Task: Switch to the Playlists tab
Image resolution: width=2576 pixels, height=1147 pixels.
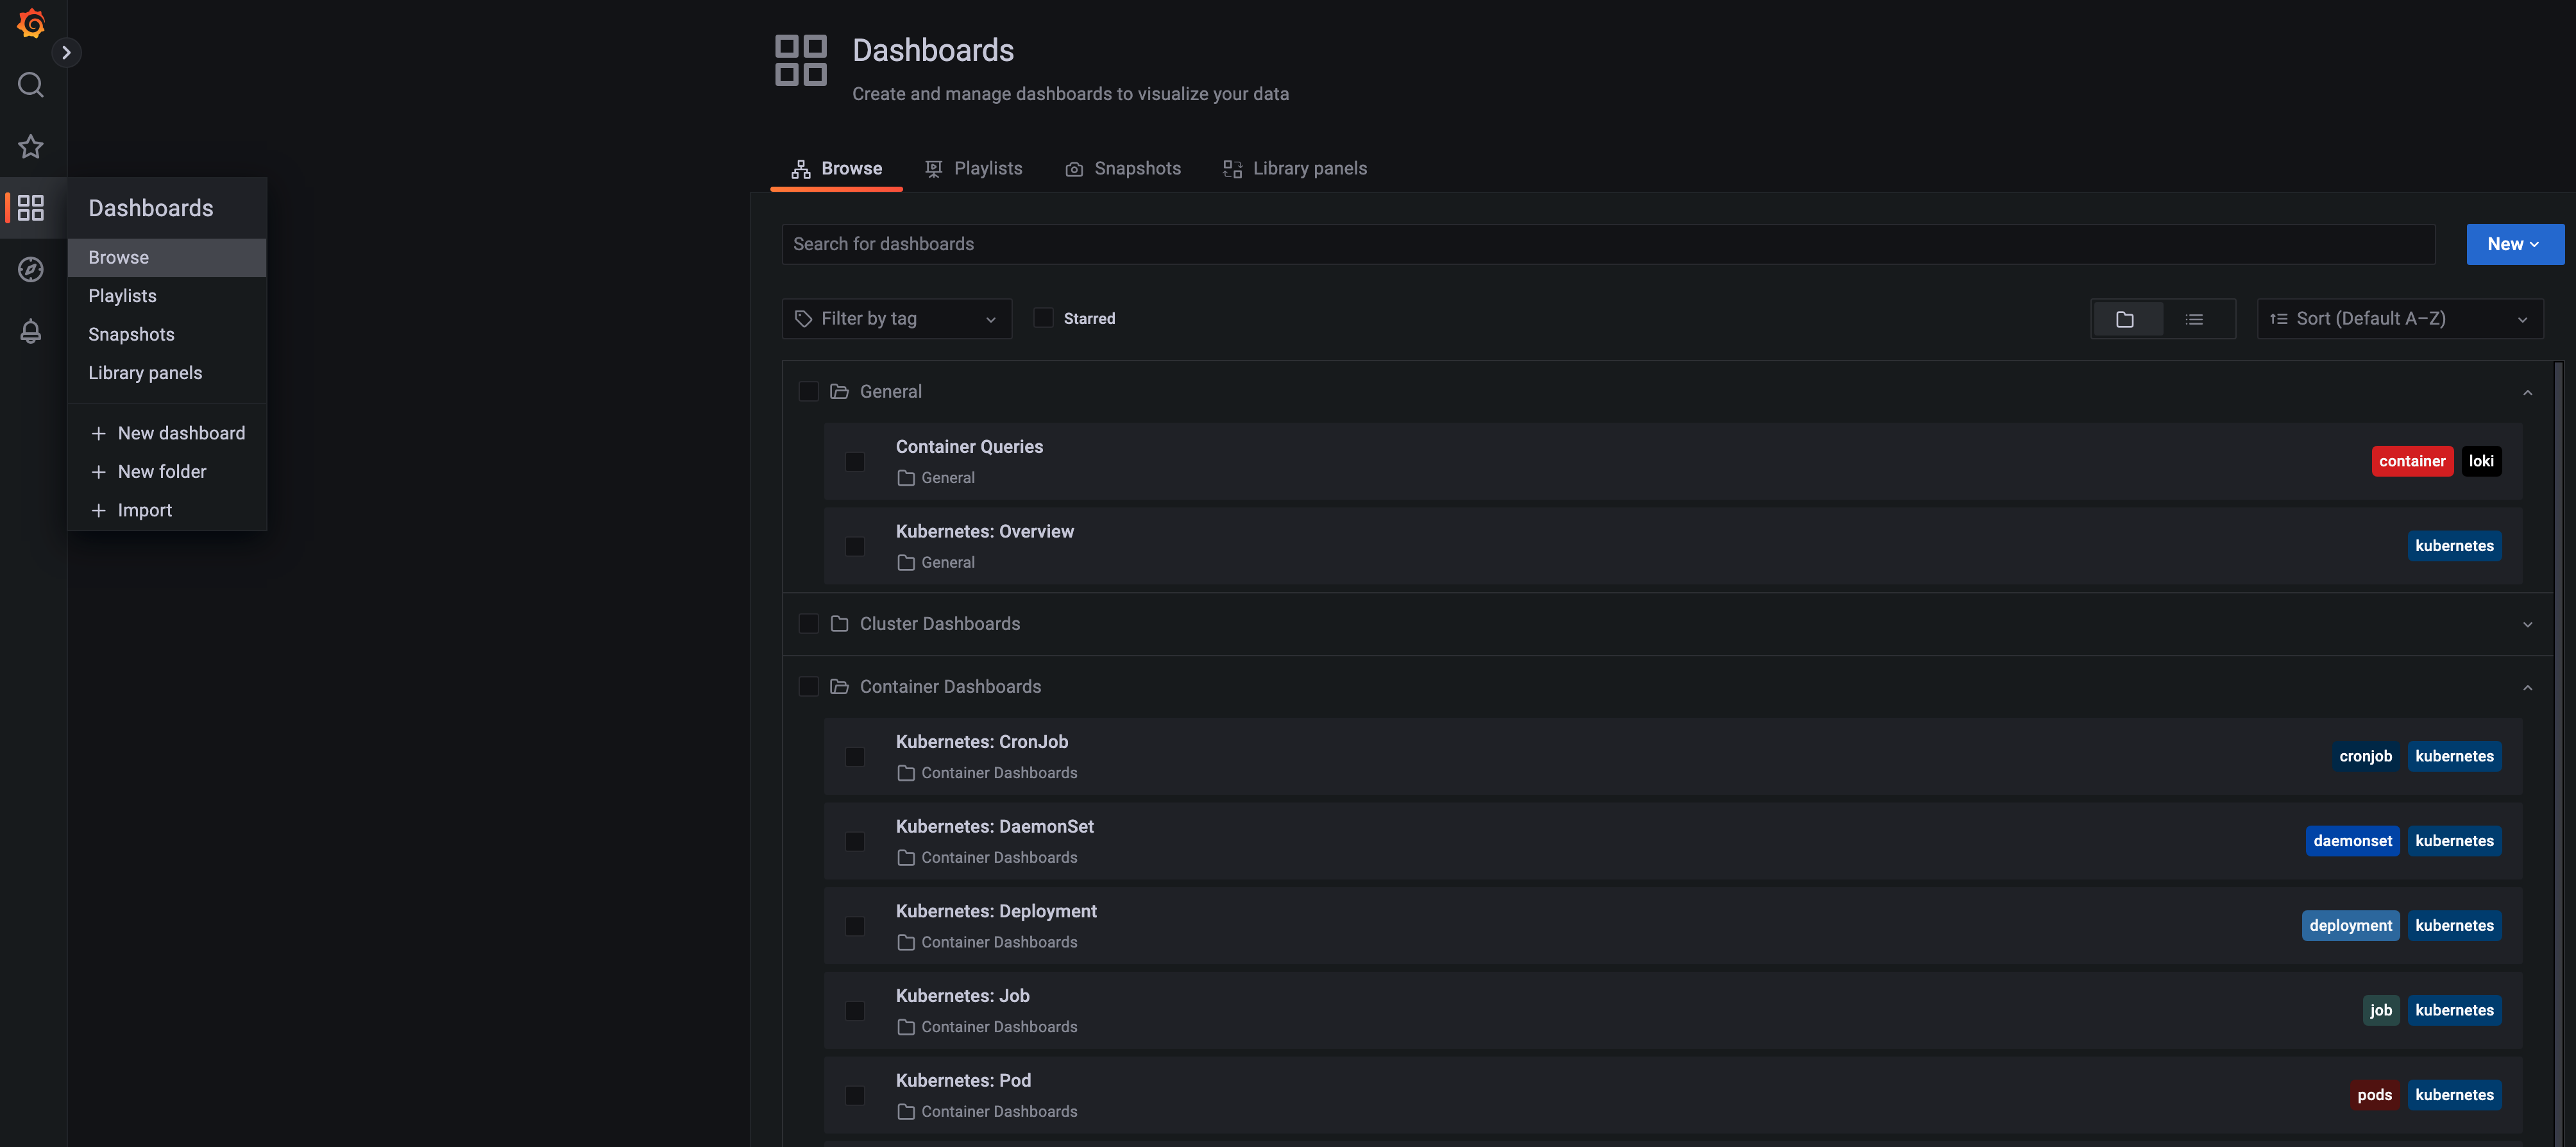Action: click(x=973, y=168)
